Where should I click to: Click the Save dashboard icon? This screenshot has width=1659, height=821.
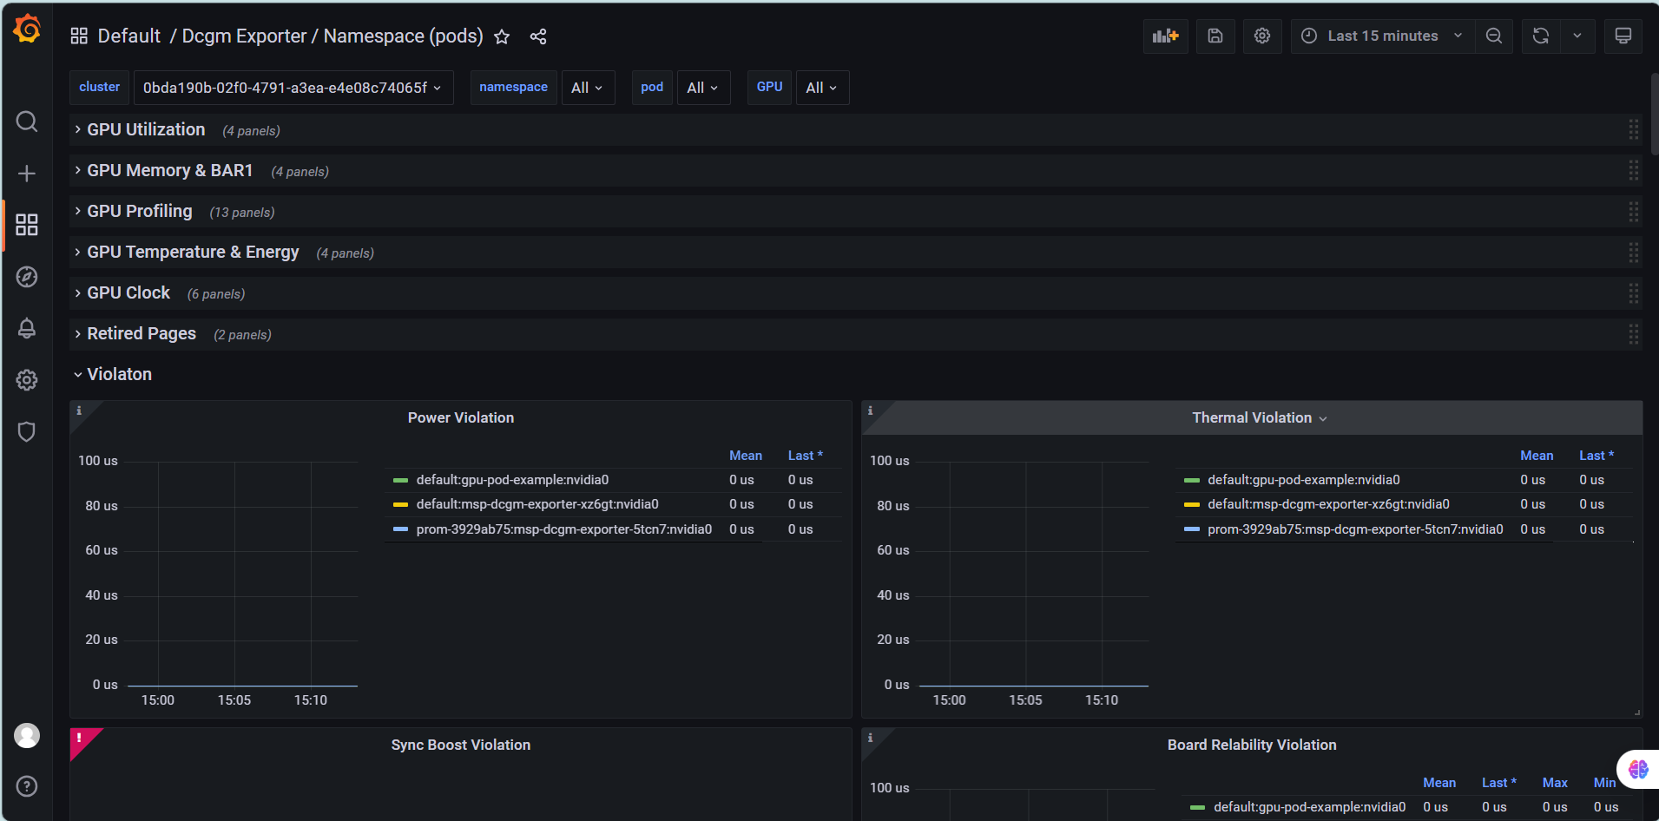[x=1215, y=36]
